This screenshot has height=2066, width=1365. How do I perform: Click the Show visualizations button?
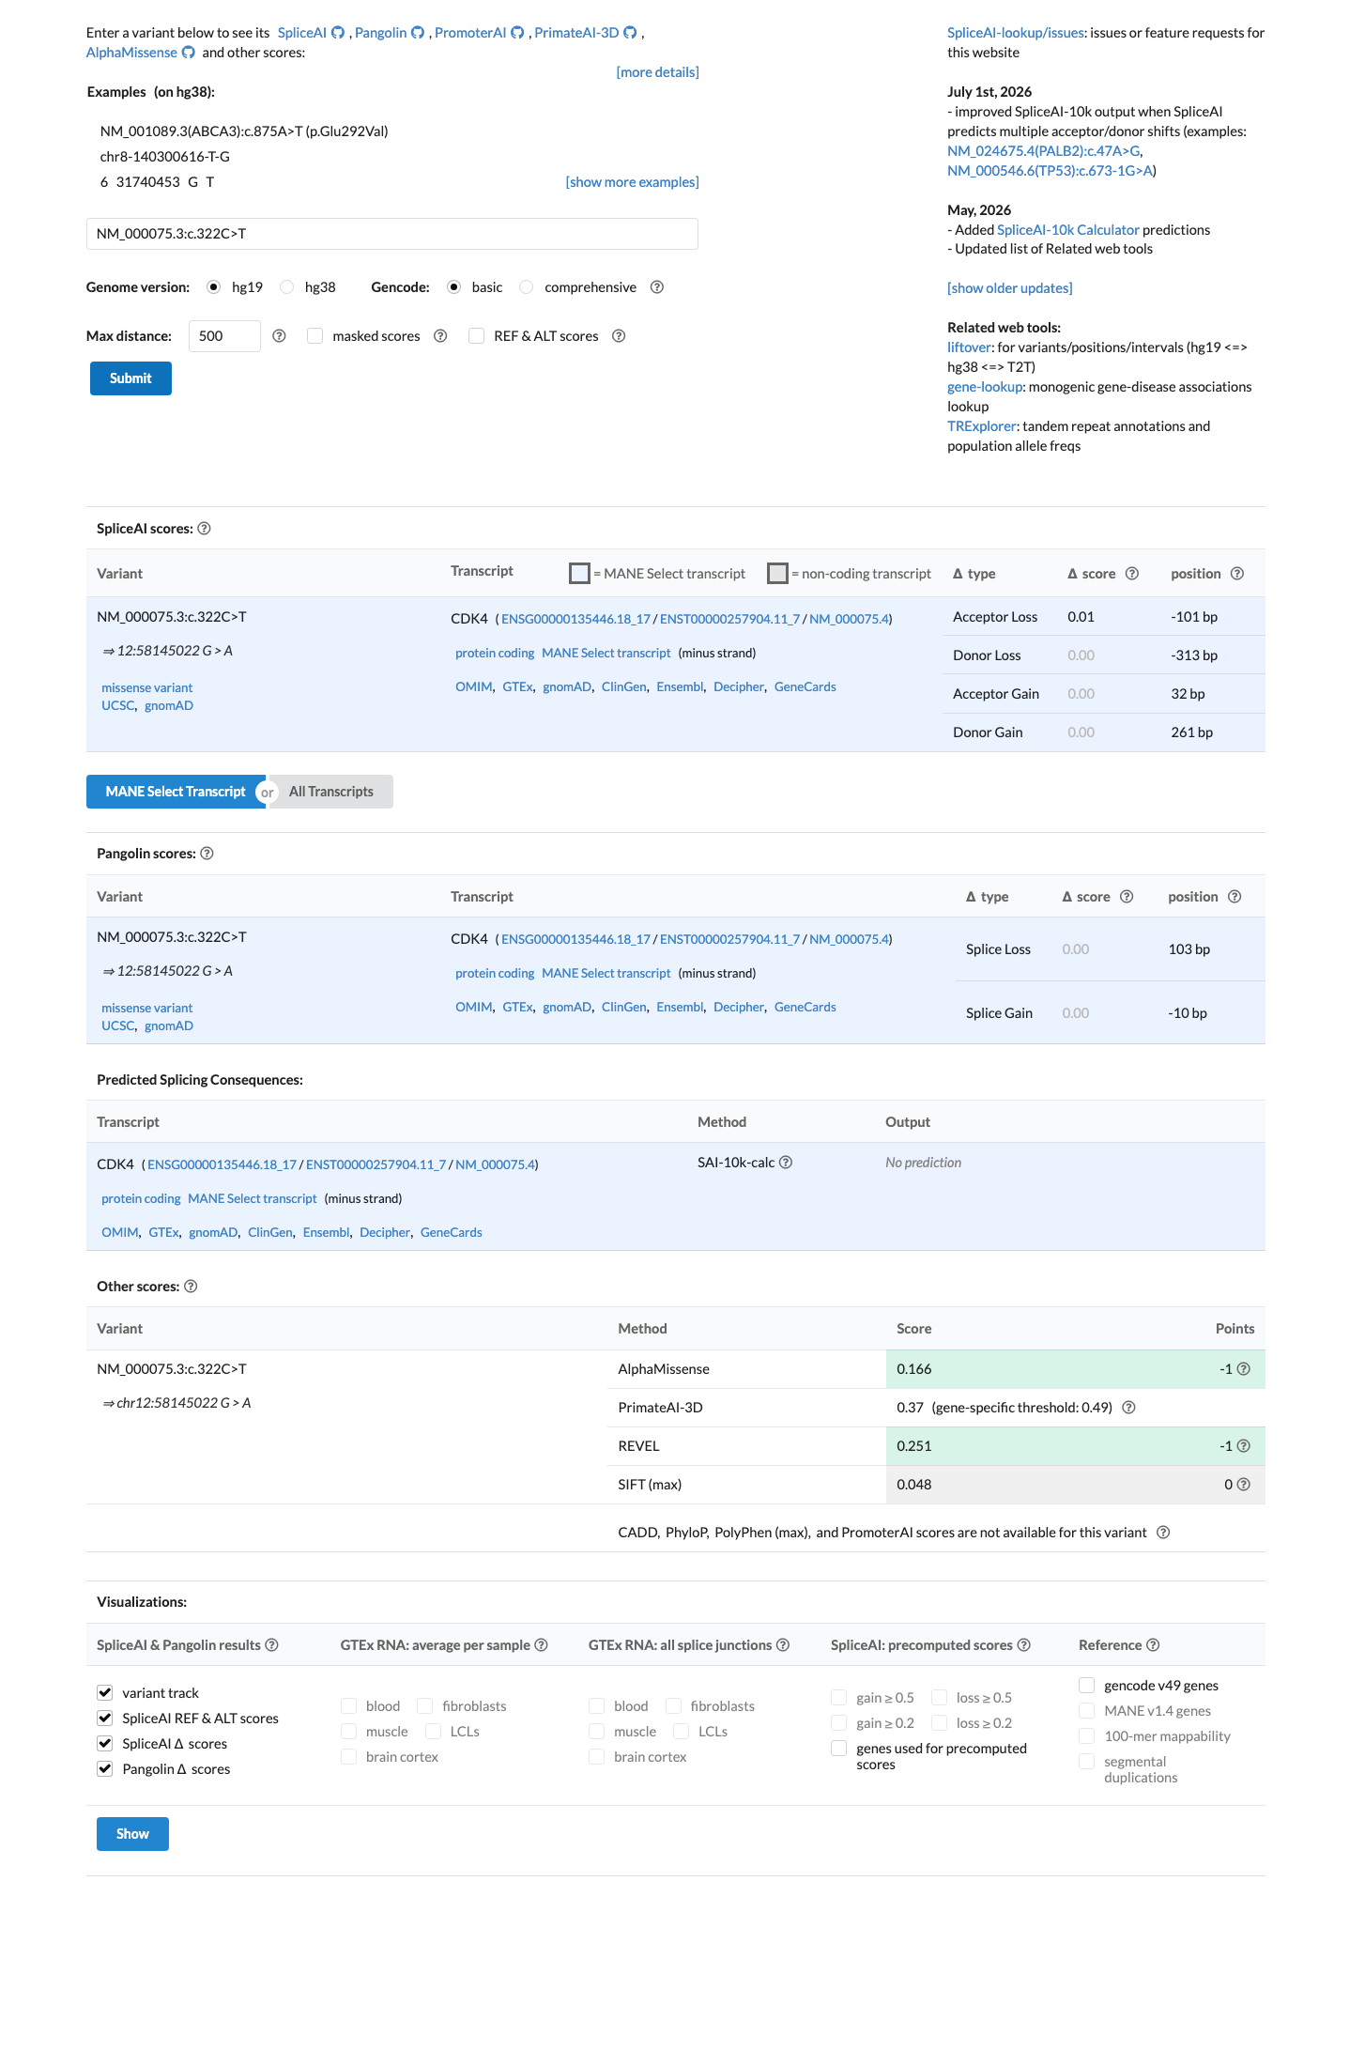click(132, 1834)
